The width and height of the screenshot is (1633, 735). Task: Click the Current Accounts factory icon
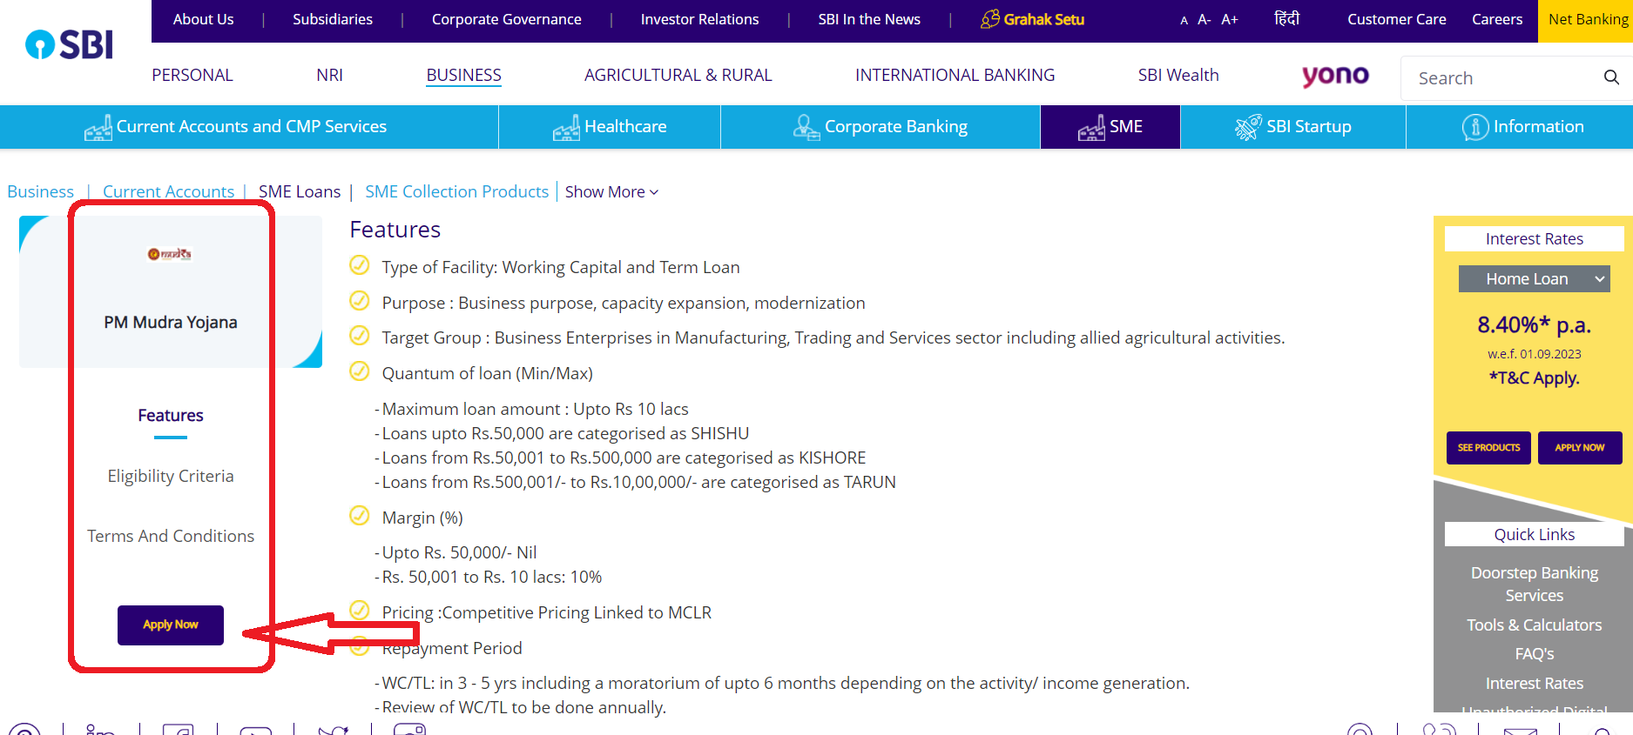tap(98, 128)
